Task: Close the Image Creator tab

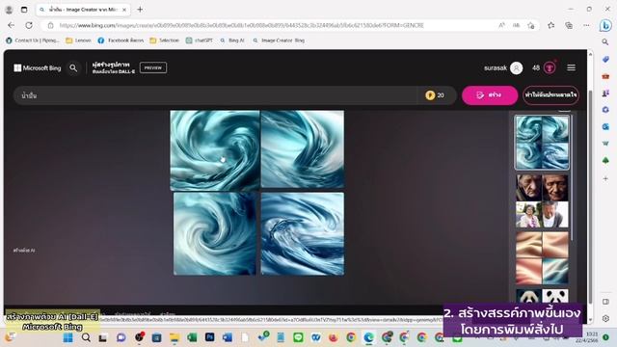Action: click(124, 10)
